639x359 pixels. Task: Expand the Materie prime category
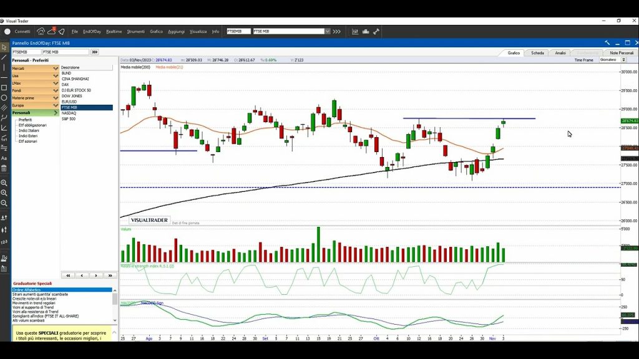pos(35,98)
